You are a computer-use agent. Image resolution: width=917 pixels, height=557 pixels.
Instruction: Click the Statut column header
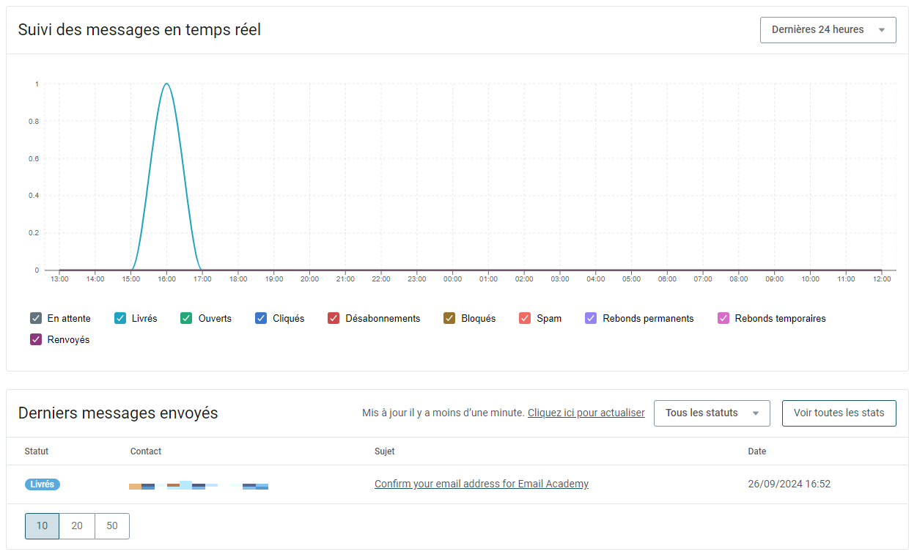pos(37,451)
